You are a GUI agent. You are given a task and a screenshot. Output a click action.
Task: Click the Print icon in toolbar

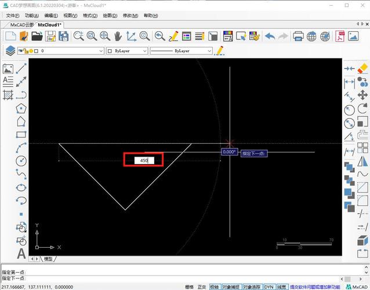(298, 36)
